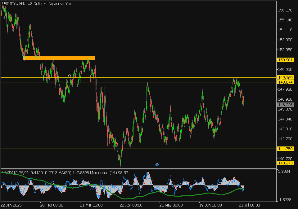Click the blue up-arrow marker near 140.273
The image size is (298, 209).
(x=157, y=165)
